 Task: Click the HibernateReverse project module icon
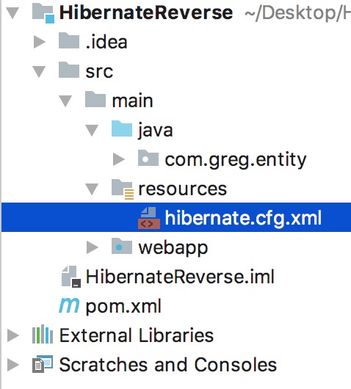pos(43,13)
